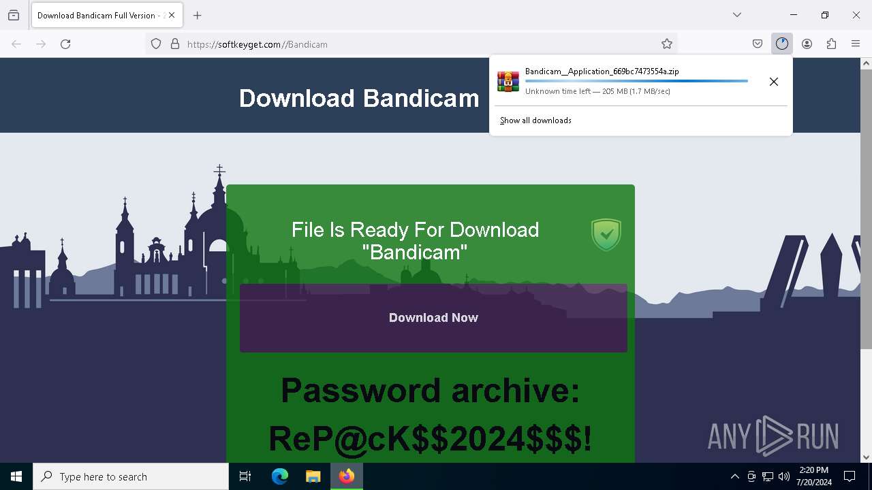
Task: Expand the list all tabs chevron
Action: [x=737, y=15]
